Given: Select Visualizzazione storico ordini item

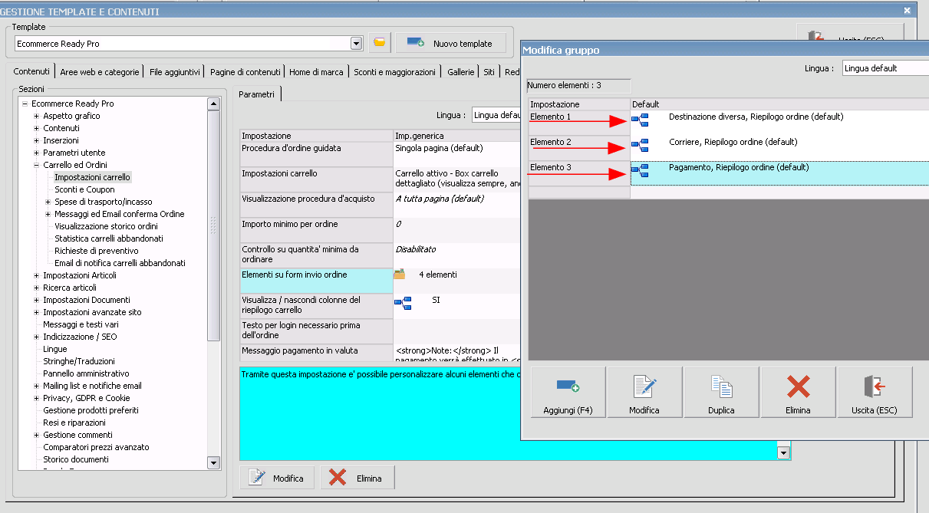Looking at the screenshot, I should [x=106, y=226].
